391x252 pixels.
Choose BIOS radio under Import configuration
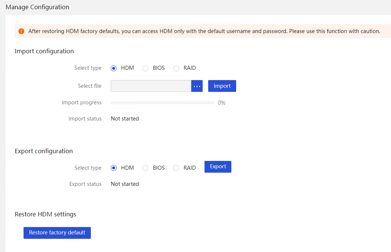(x=145, y=68)
